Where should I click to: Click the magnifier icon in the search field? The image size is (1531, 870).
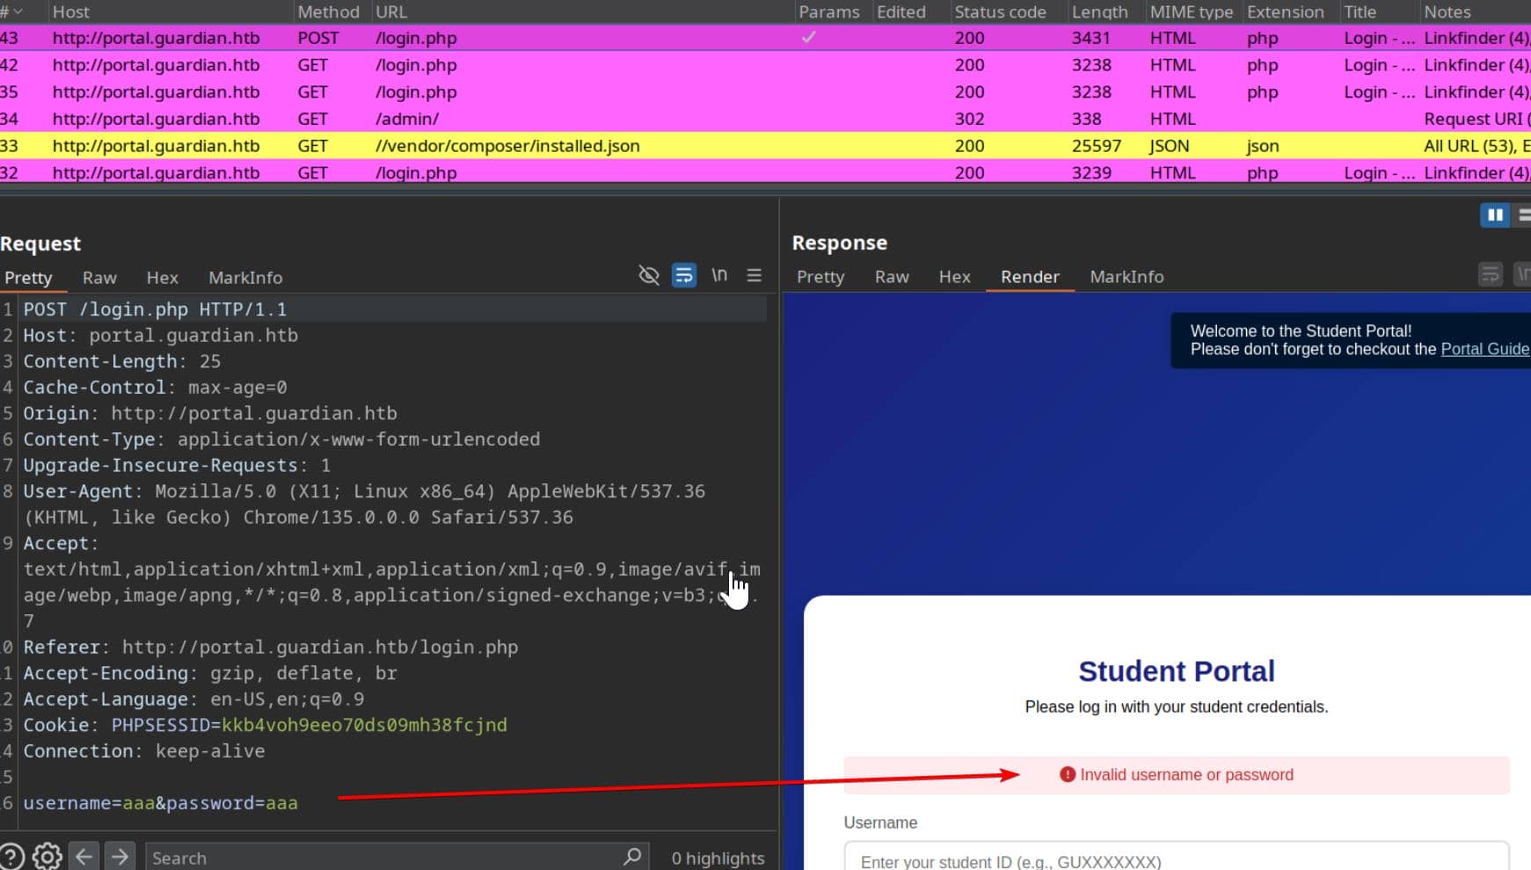click(632, 856)
